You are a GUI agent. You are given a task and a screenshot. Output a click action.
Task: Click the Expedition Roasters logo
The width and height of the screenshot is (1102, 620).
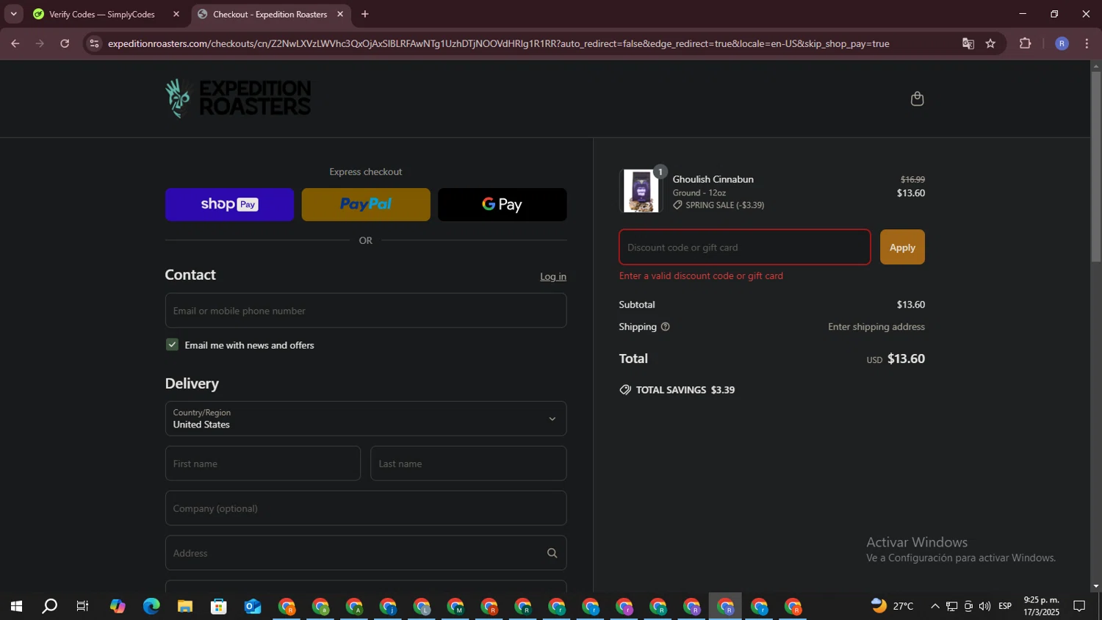coord(238,98)
